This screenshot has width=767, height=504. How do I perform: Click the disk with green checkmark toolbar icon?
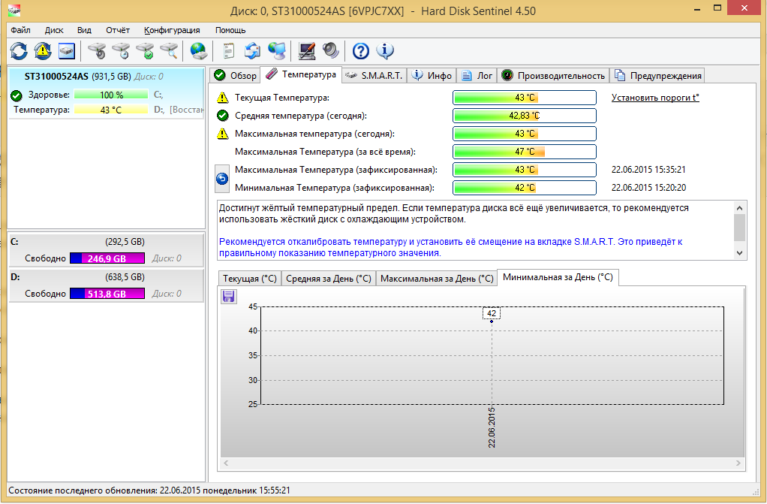coord(145,51)
